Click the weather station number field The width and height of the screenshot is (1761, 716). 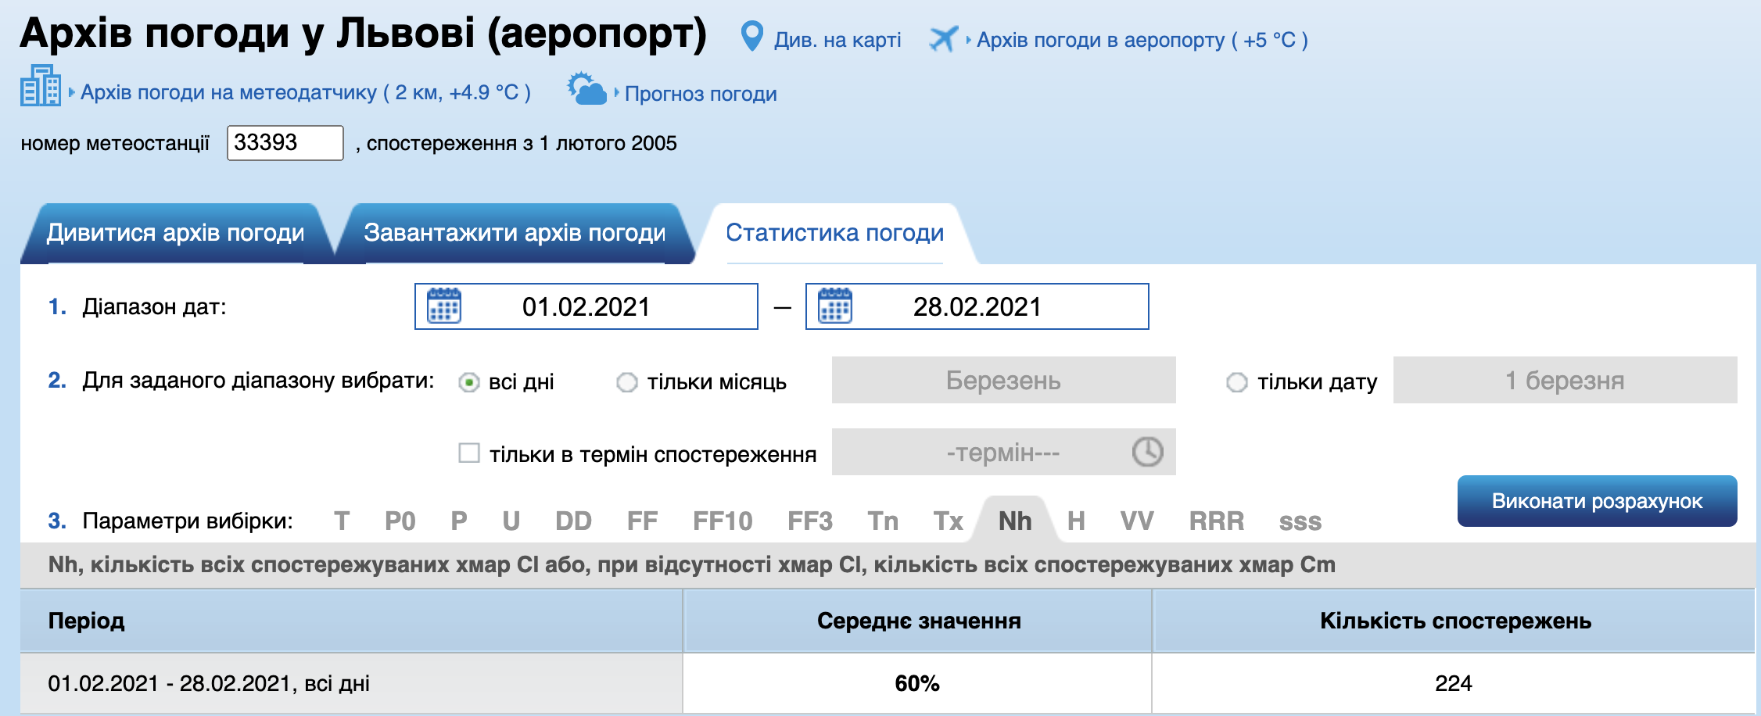(x=285, y=143)
